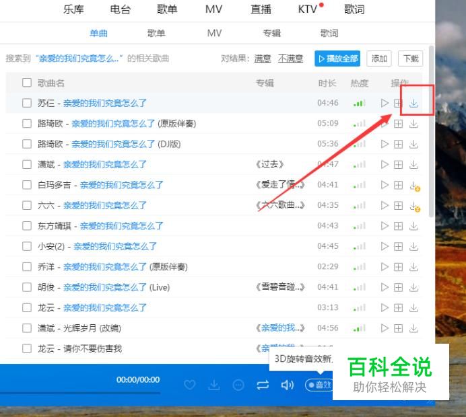This screenshot has height=417, width=466.
Task: Rate results as 满意
Action: pos(263,59)
